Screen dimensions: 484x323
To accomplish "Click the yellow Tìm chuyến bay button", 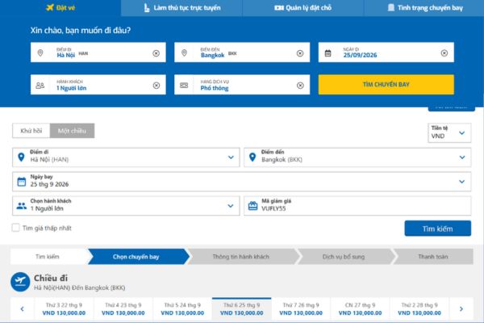I will point(386,84).
